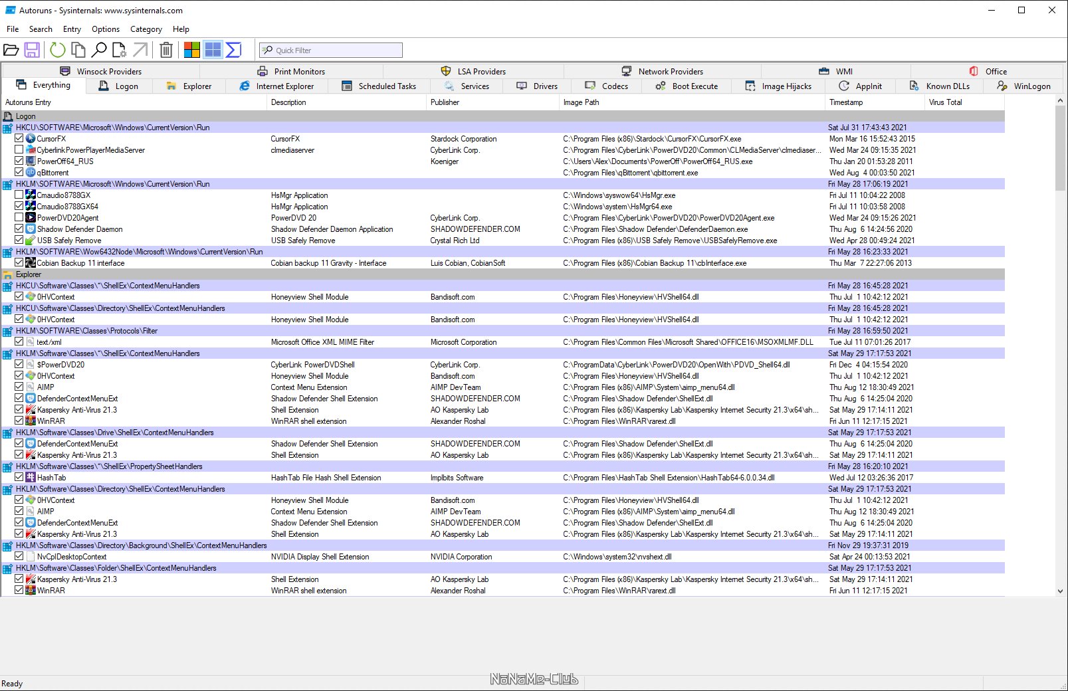Viewport: 1068px width, 691px height.
Task: Sort by Publisher column header
Action: tap(492, 102)
